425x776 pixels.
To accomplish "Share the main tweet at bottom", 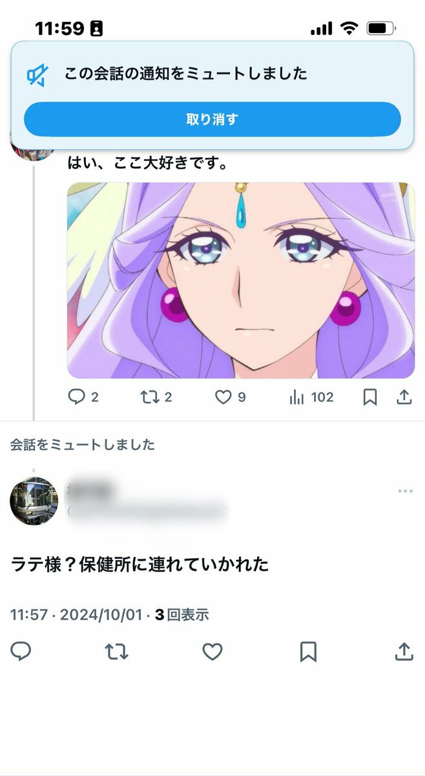I will point(404,652).
